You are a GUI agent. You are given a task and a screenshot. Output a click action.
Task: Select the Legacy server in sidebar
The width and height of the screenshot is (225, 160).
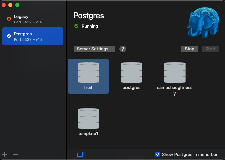point(33,19)
